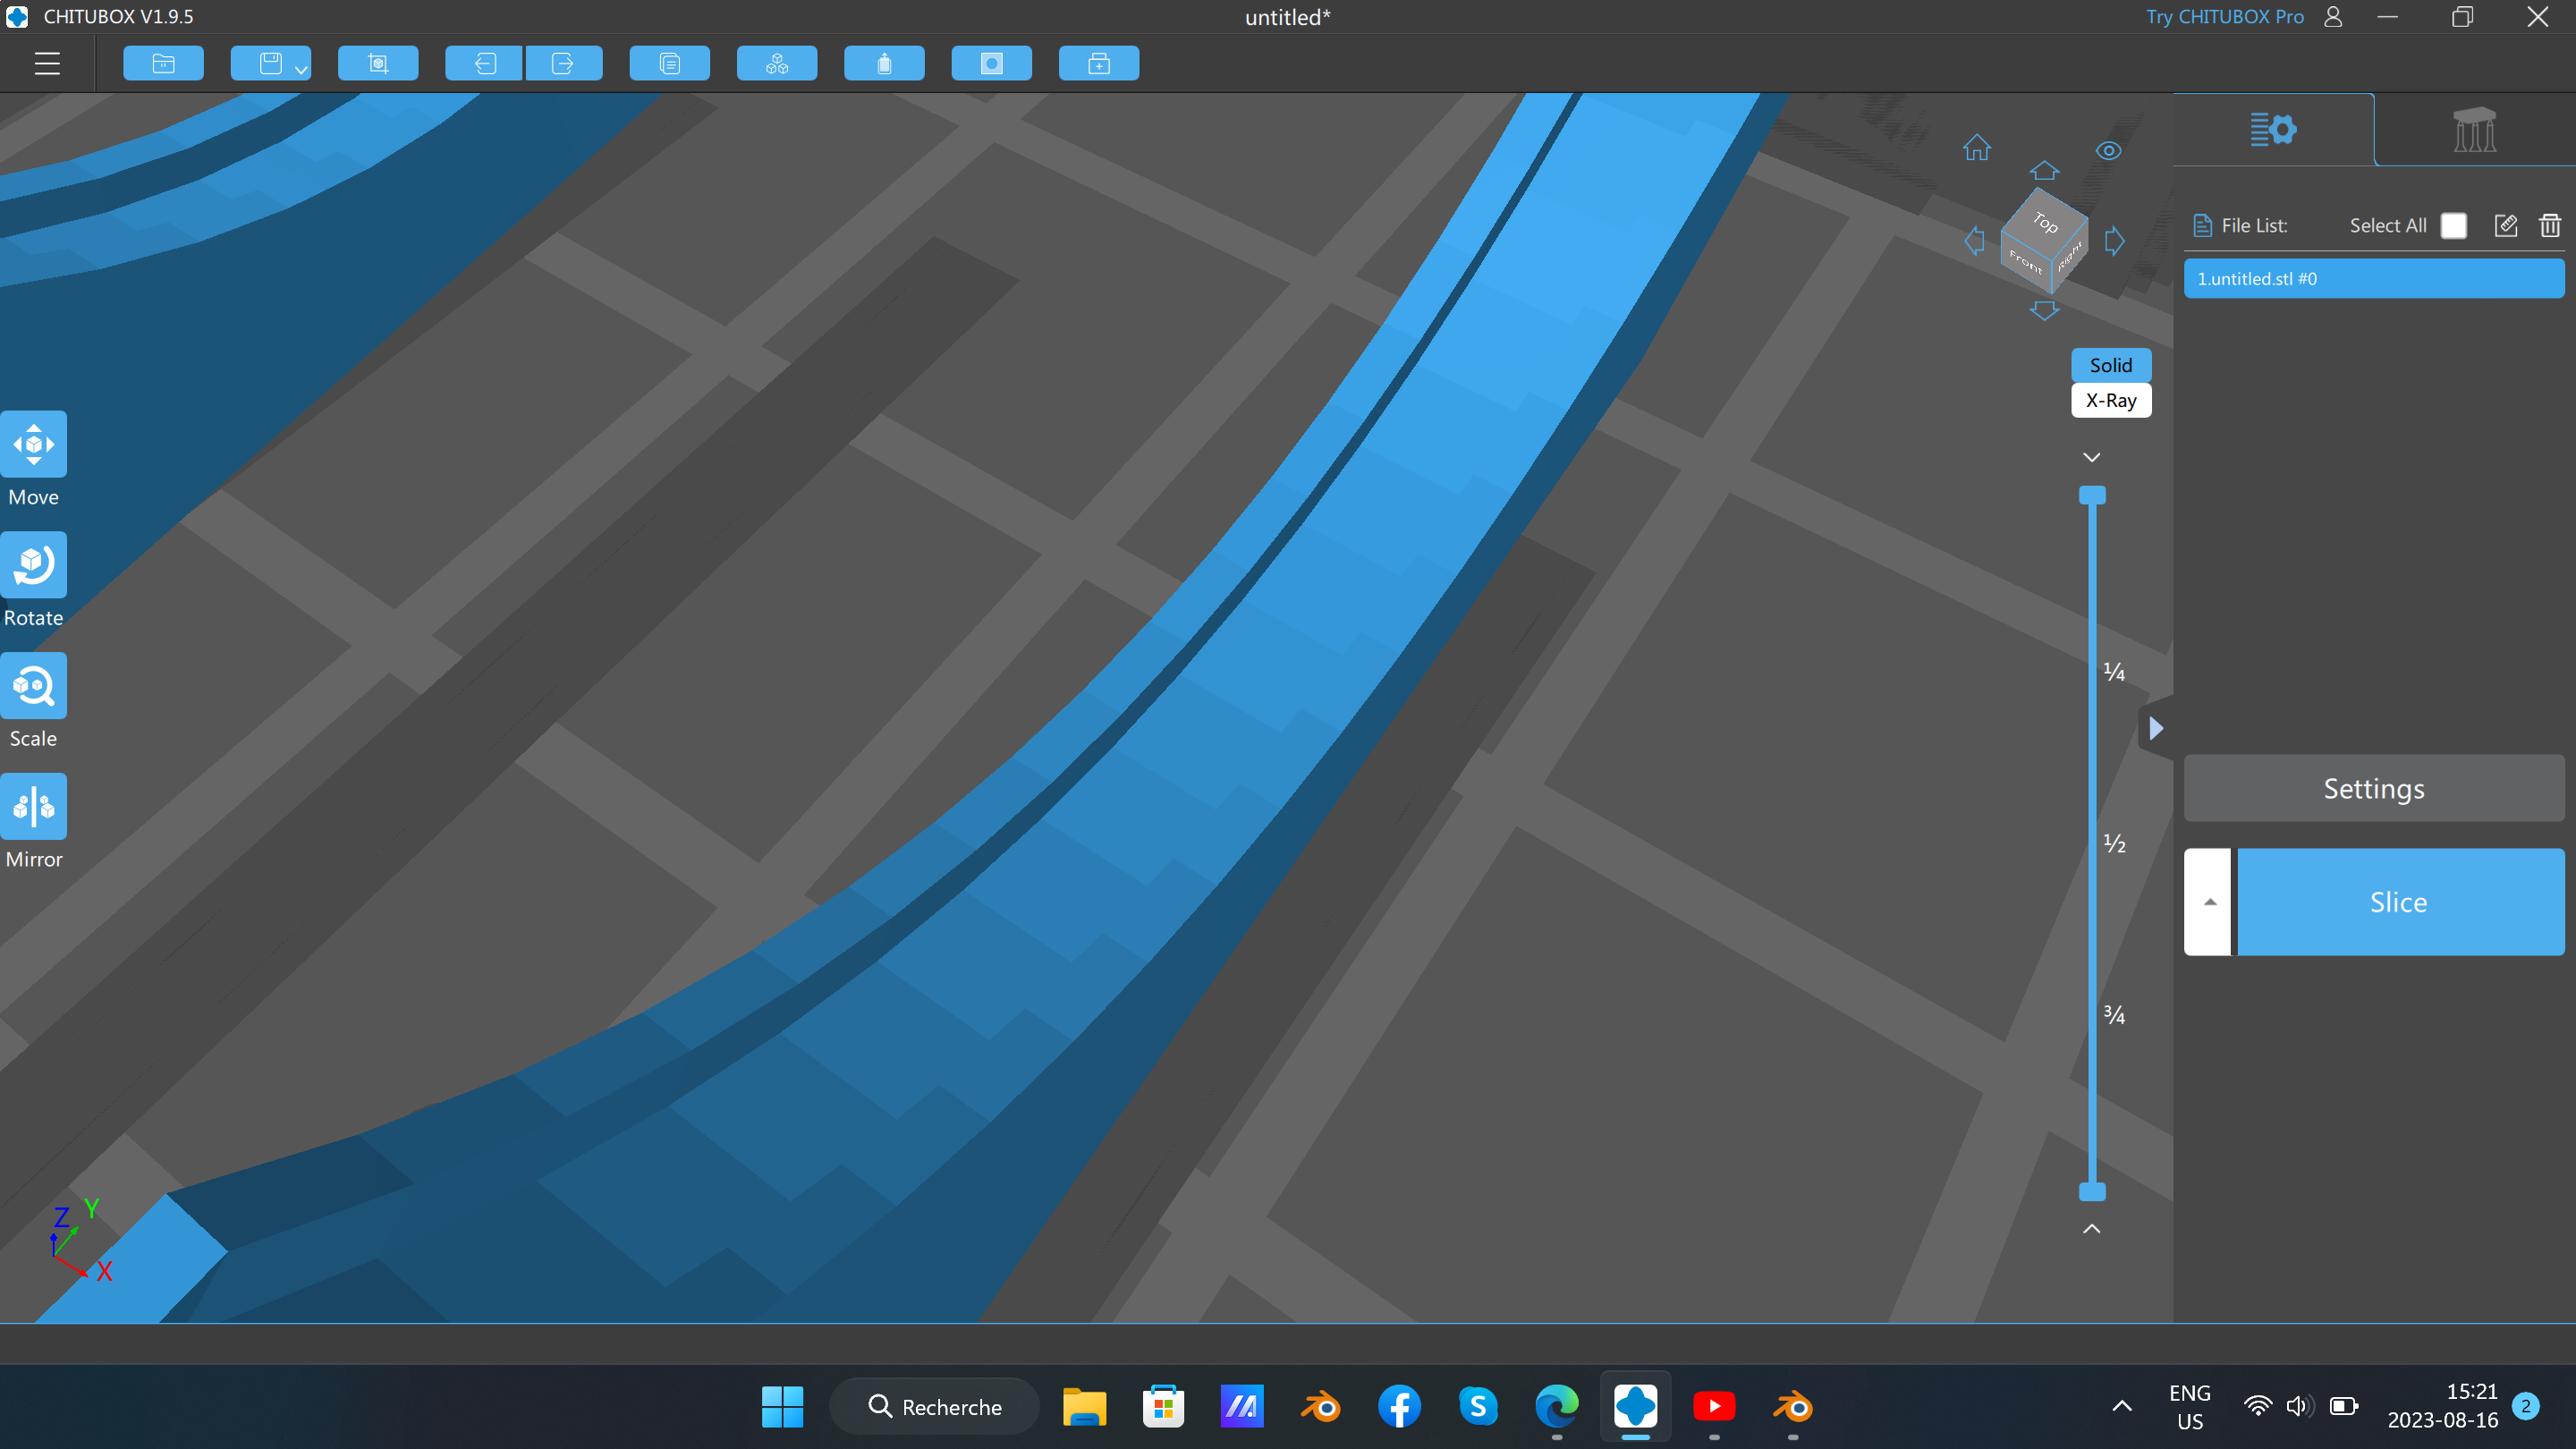The width and height of the screenshot is (2576, 1449).
Task: Switch to the supports pillar tab
Action: tap(2474, 130)
